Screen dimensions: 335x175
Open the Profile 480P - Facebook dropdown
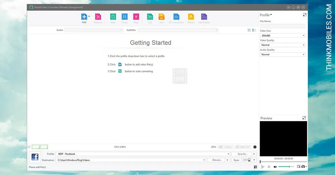pyautogui.click(x=143, y=154)
